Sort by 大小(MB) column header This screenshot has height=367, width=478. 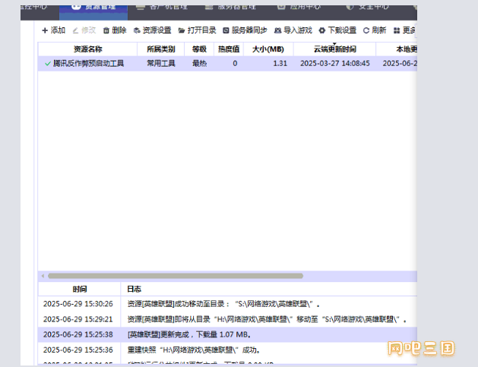pyautogui.click(x=268, y=49)
